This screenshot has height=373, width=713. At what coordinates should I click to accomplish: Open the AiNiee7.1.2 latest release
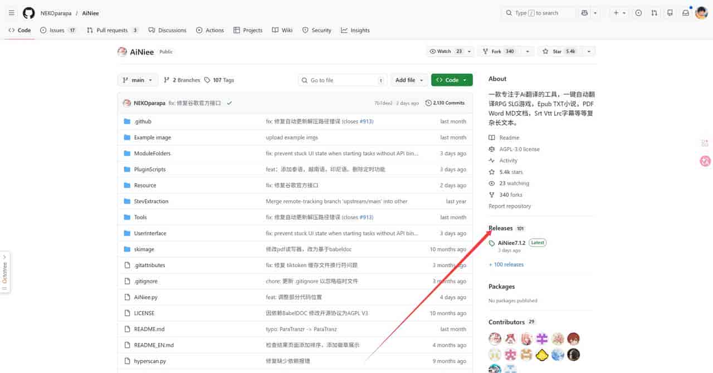click(511, 243)
